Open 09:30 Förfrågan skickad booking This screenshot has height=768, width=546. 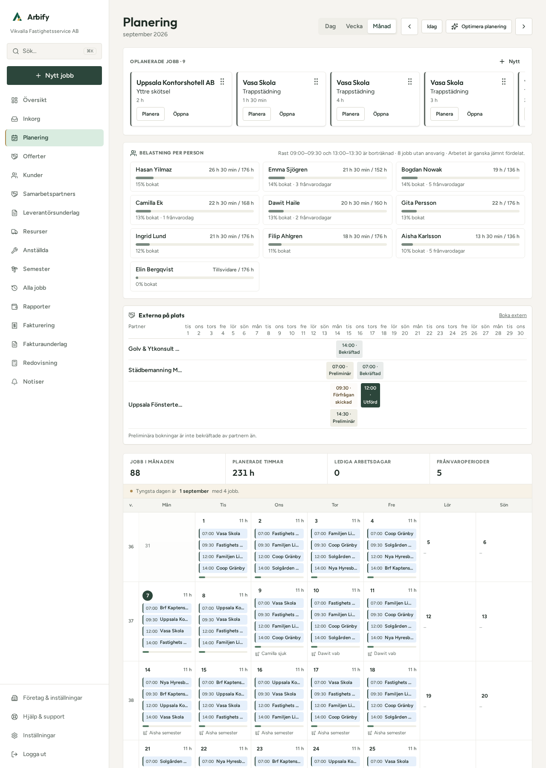(x=343, y=395)
